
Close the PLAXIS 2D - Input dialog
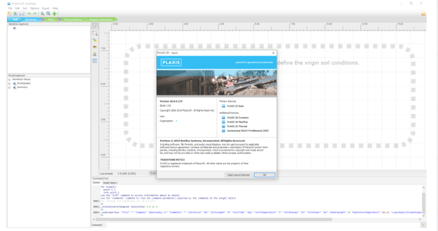pyautogui.click(x=273, y=53)
